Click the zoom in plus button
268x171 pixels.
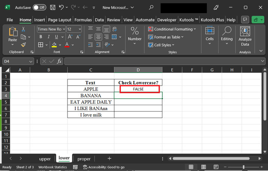coord(262,167)
